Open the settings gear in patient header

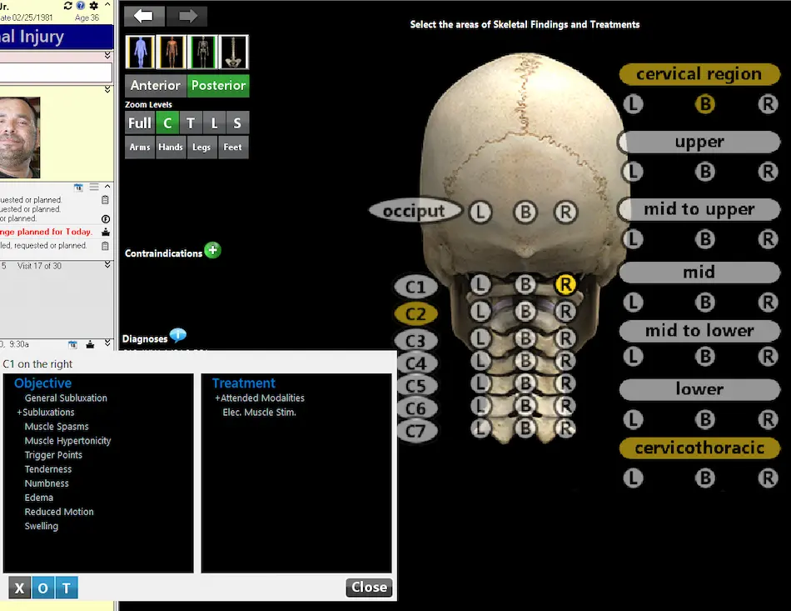tap(93, 6)
